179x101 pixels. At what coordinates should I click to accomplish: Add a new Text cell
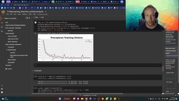click(x=42, y=17)
